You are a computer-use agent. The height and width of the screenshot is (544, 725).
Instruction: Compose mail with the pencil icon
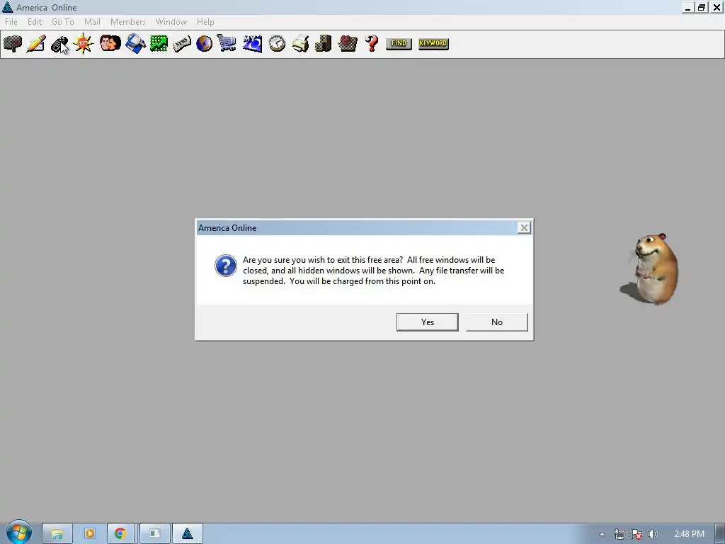click(36, 43)
